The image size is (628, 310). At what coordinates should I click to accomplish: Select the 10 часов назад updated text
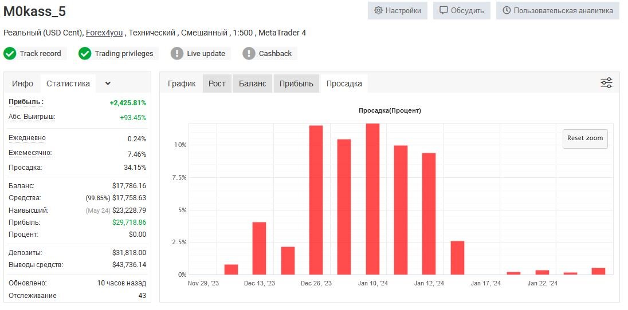[x=121, y=283]
